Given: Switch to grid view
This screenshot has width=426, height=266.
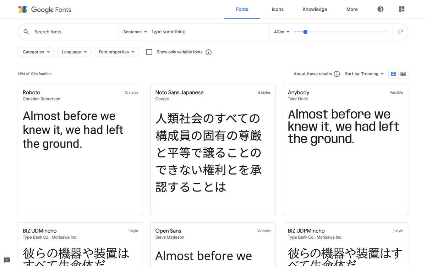Looking at the screenshot, I should click(x=393, y=74).
